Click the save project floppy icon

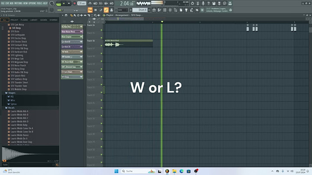[x=214, y=3]
